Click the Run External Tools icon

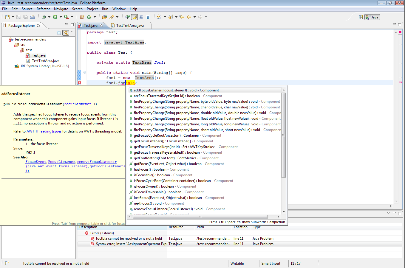tap(66, 17)
